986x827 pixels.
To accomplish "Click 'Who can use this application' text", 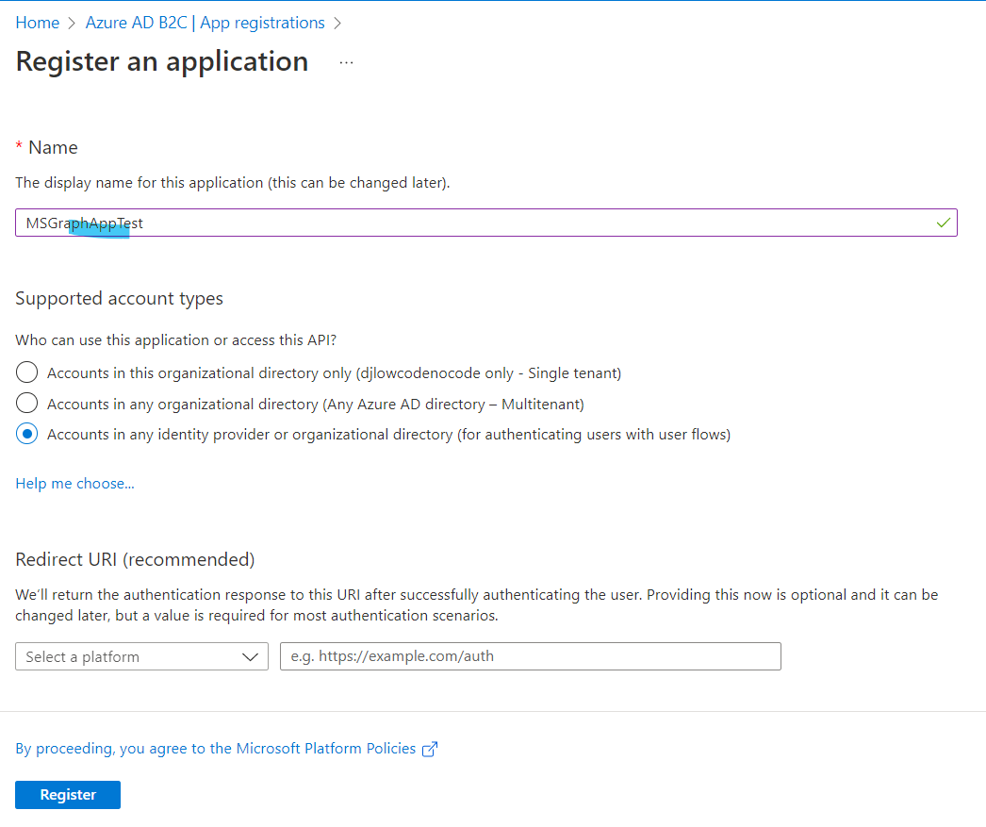I will [176, 340].
